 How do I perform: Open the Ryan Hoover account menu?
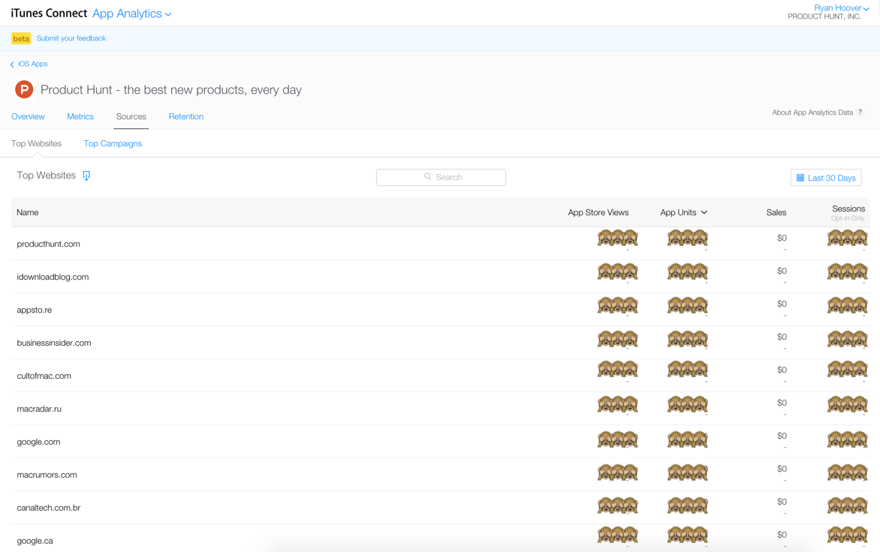click(841, 7)
